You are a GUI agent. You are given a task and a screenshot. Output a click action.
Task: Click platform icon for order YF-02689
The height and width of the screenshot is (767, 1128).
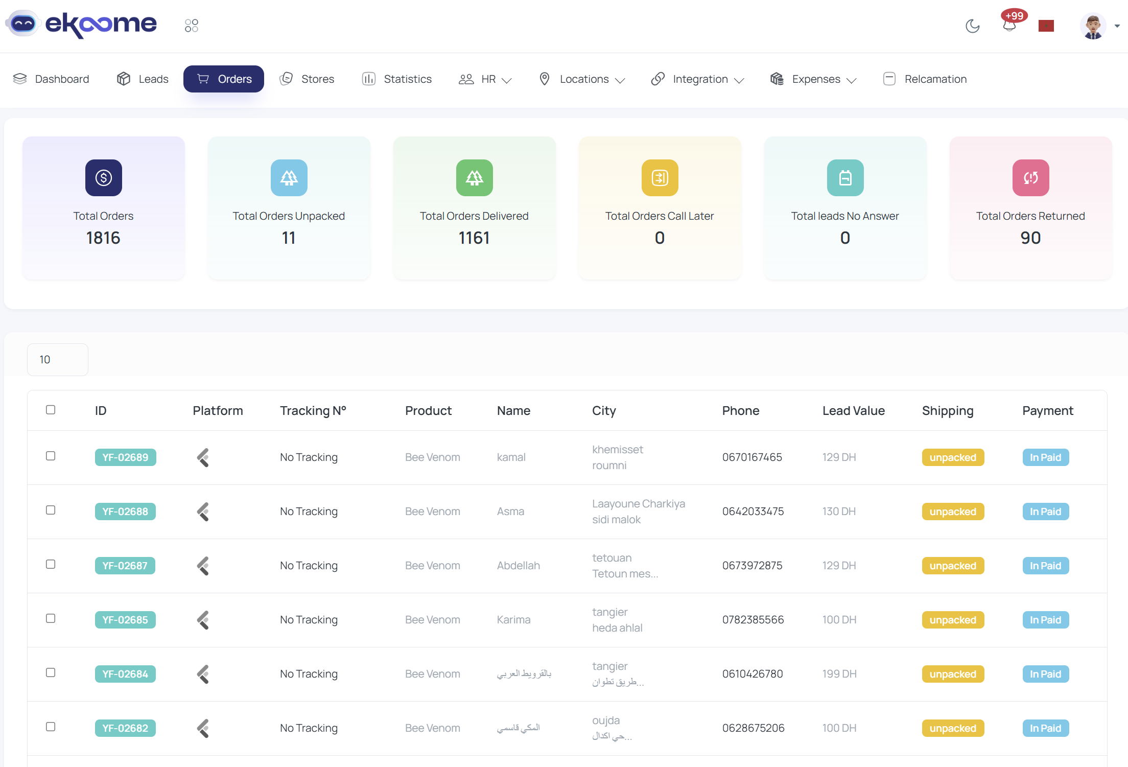(203, 457)
